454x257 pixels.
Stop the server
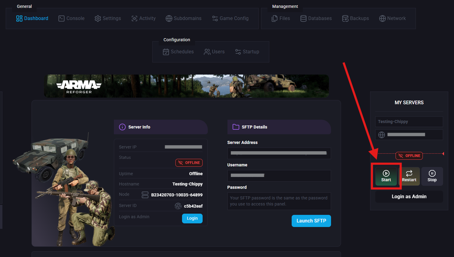tap(432, 176)
